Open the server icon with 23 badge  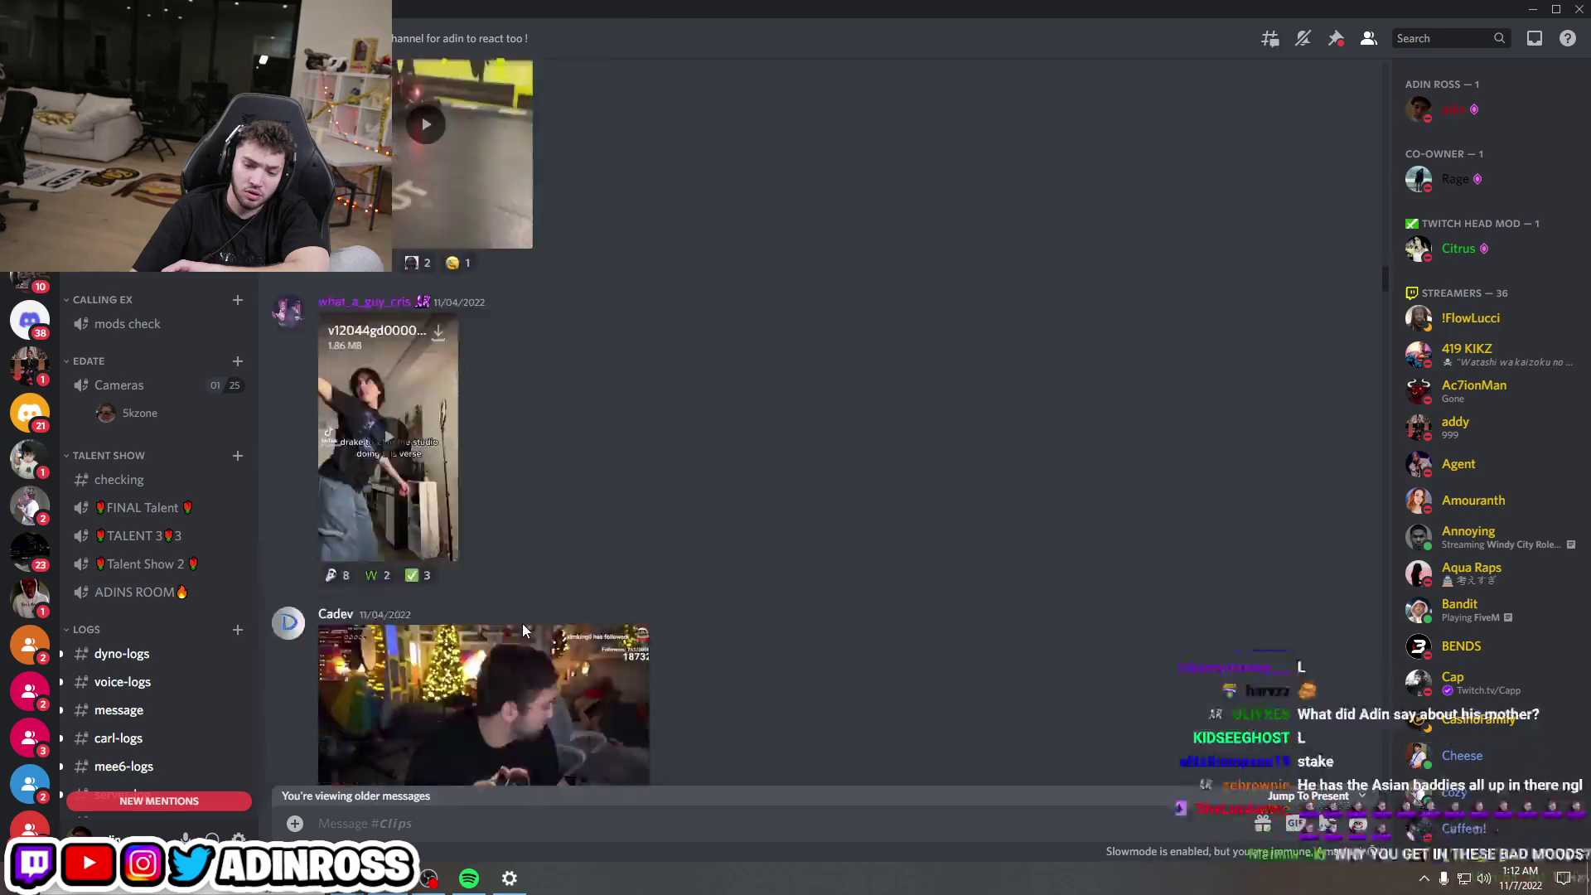(x=30, y=552)
